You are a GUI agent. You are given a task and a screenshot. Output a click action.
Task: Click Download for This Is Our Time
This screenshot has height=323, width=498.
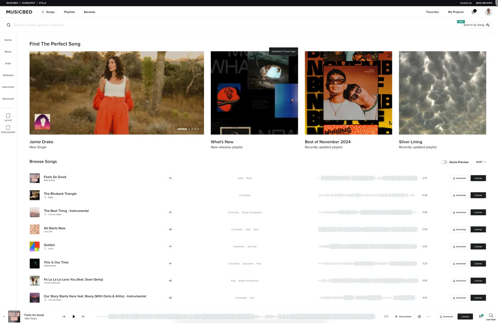tap(459, 264)
